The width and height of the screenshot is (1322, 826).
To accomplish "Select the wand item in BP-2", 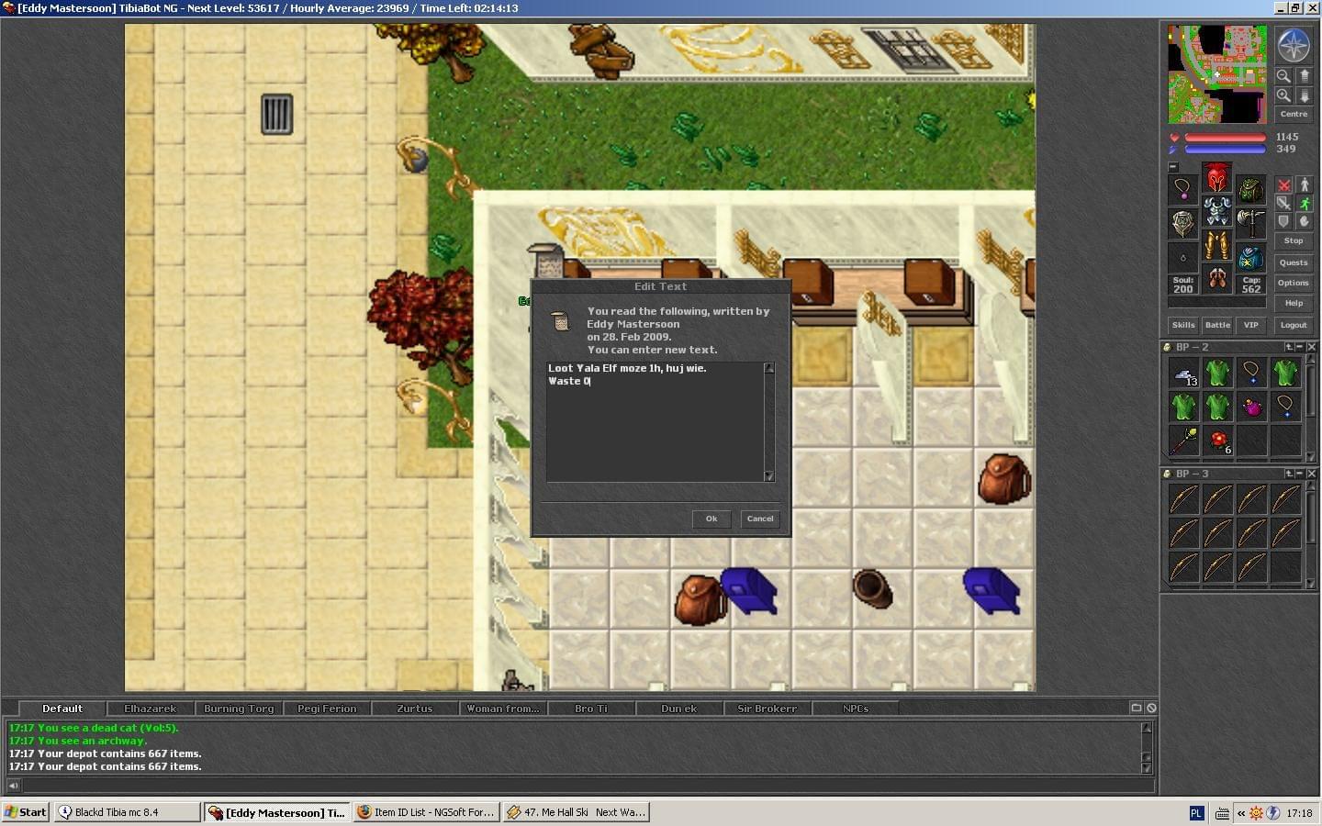I will (1183, 441).
